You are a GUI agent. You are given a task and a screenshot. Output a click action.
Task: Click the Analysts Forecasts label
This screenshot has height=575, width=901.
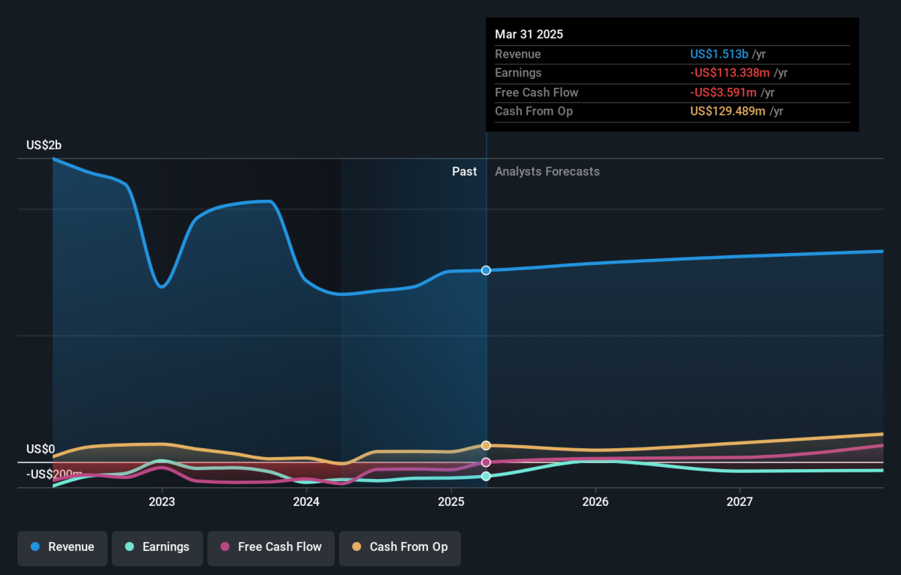click(547, 171)
